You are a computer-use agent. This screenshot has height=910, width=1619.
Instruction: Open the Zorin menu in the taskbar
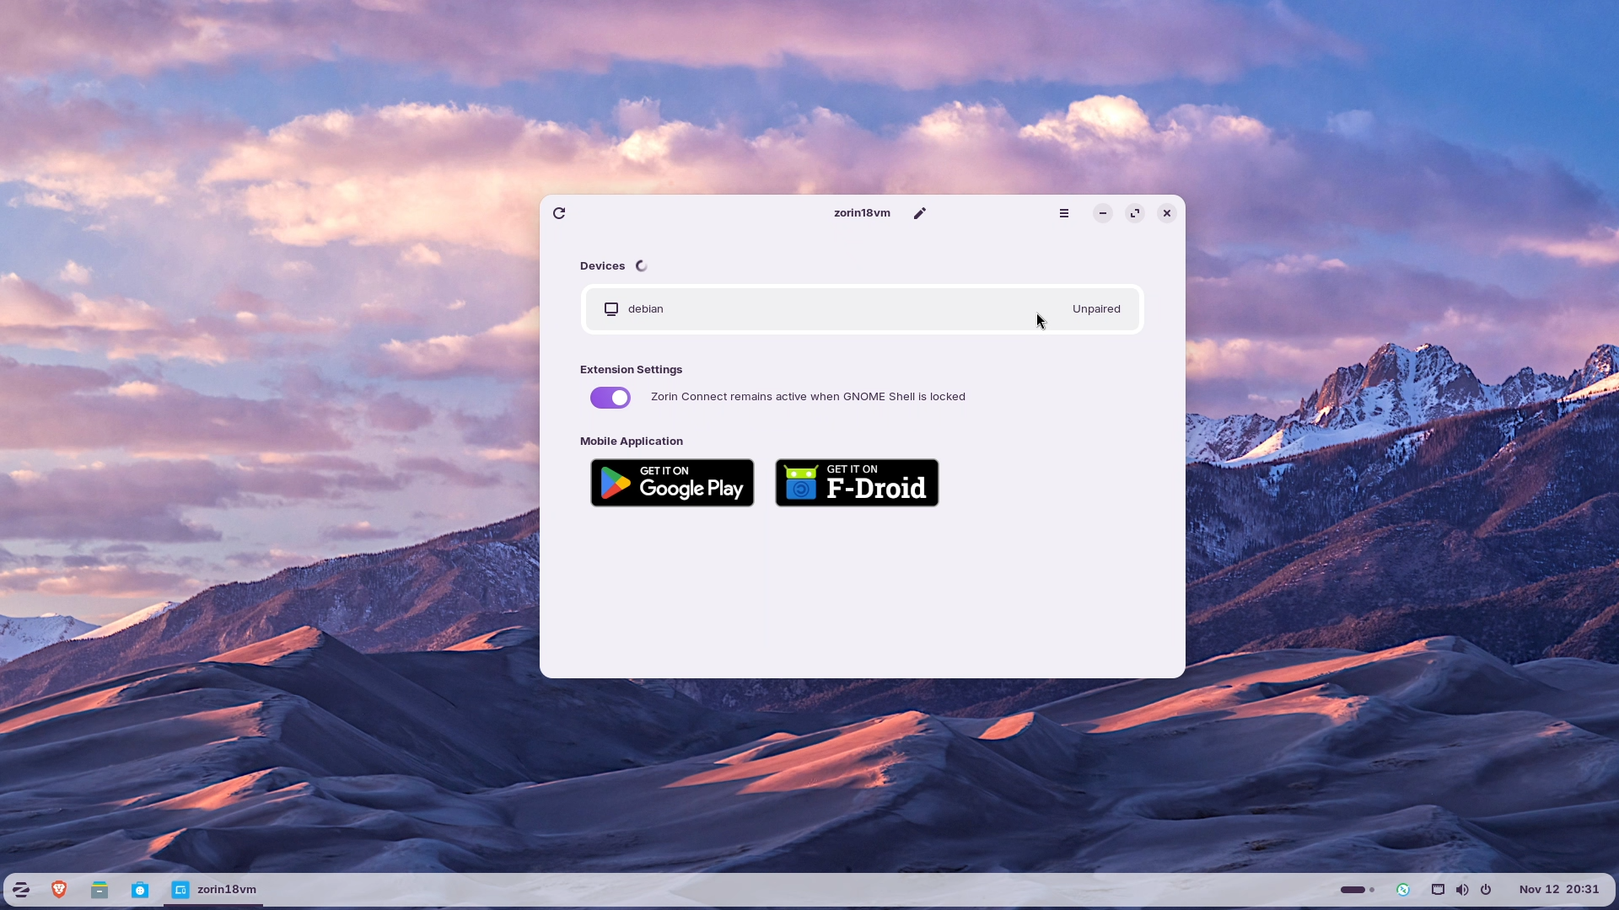click(x=20, y=889)
